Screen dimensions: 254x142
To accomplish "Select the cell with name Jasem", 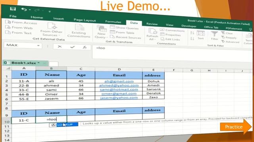I will point(51,99).
